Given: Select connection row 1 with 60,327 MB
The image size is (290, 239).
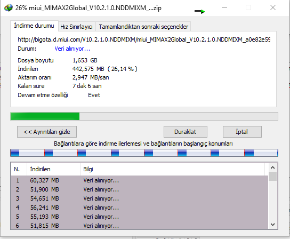Looking at the screenshot, I should 139,180.
